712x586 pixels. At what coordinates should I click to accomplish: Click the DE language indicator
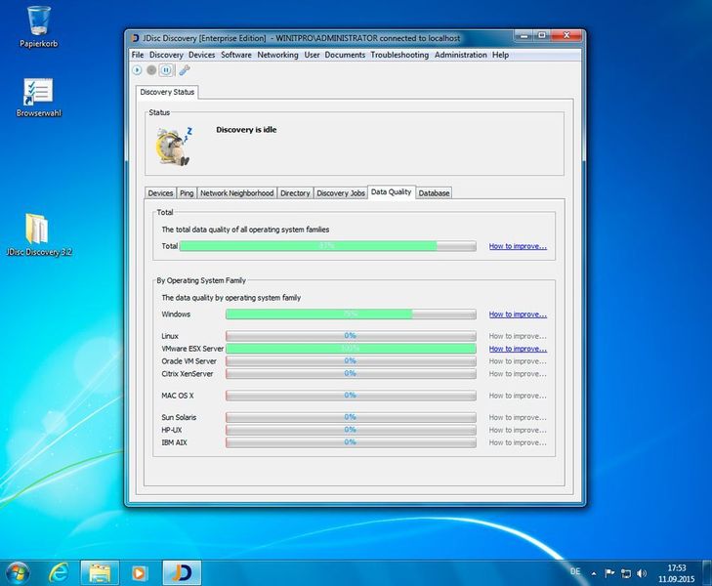(x=575, y=571)
